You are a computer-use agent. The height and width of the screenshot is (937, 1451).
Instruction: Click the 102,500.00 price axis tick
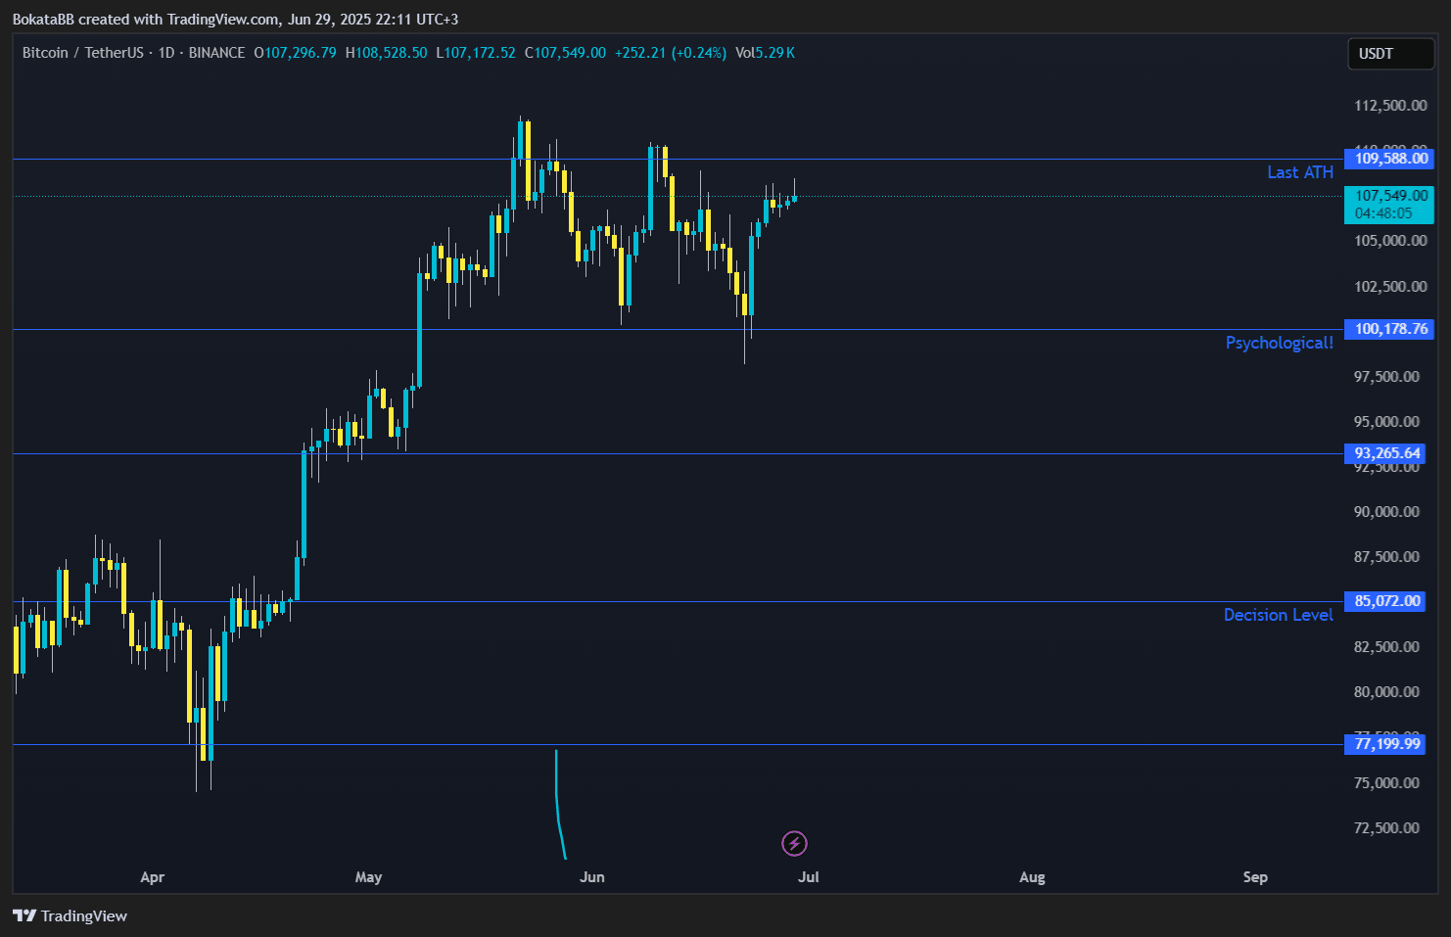pos(1390,287)
